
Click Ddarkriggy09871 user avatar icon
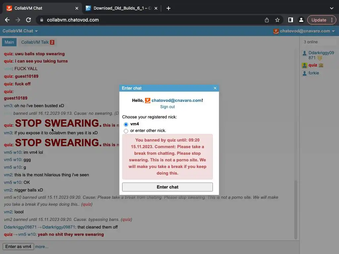click(x=305, y=53)
